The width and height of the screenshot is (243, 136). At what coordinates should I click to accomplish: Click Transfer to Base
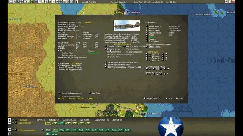[106, 46]
